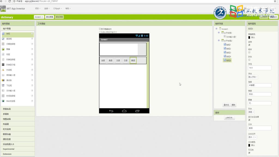Click the 增加屏幕 add screen button
Viewport: 279px width, 157px height.
[50, 17]
